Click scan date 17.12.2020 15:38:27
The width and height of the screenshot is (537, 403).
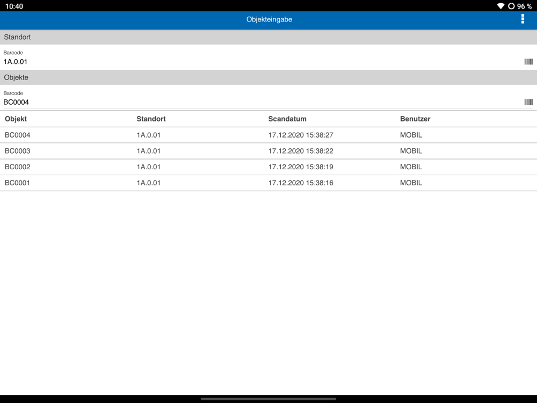tap(301, 135)
